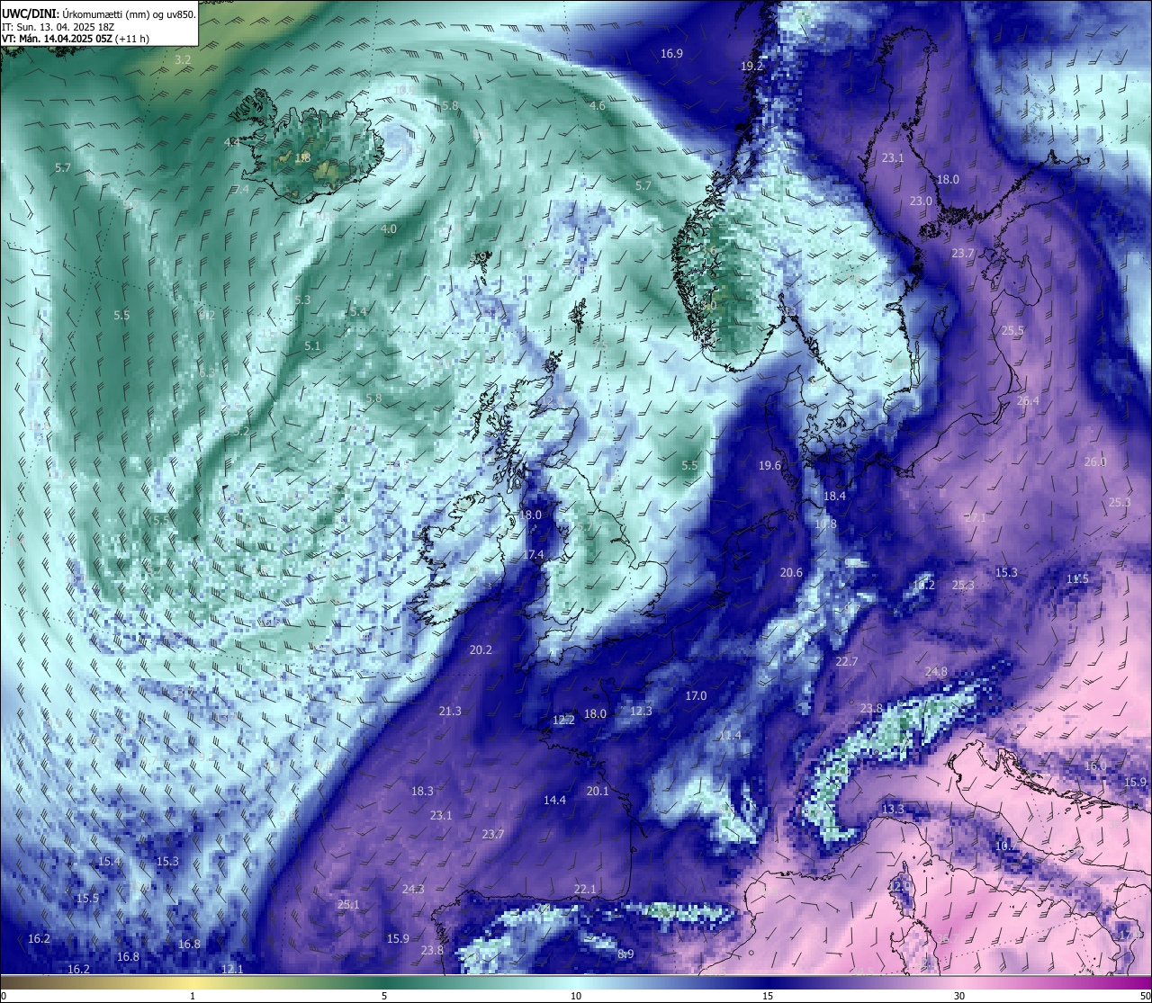This screenshot has height=1003, width=1152.
Task: Click the map value 17.0
Action: (696, 696)
